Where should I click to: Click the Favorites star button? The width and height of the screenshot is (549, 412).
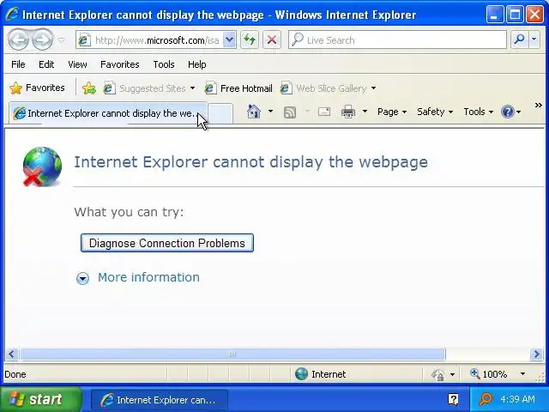[x=37, y=88]
